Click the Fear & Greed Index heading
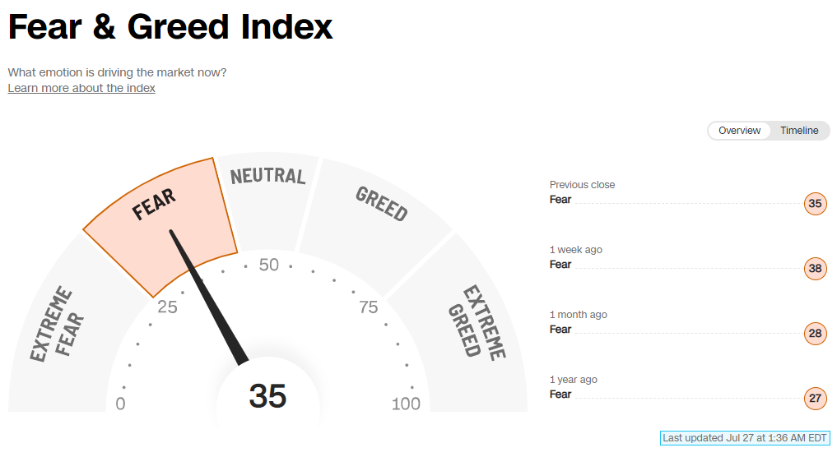The height and width of the screenshot is (457, 837). coord(170,27)
